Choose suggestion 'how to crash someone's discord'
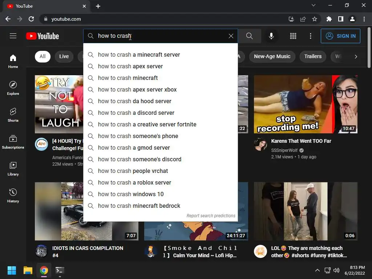The image size is (372, 279). point(160,159)
